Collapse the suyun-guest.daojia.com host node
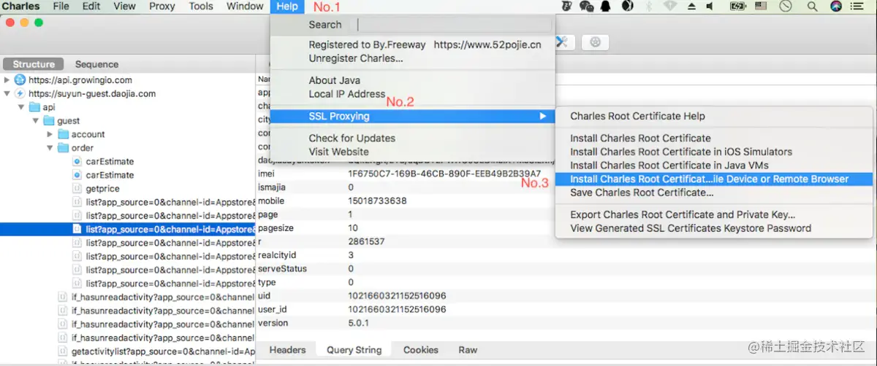 point(7,94)
